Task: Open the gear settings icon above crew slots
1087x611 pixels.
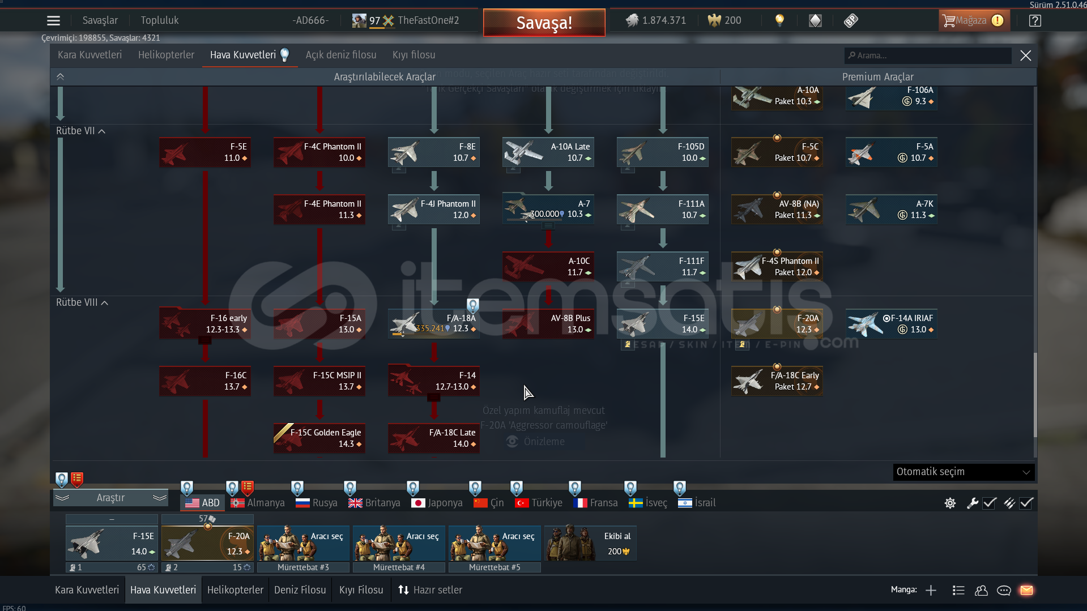Action: point(950,503)
